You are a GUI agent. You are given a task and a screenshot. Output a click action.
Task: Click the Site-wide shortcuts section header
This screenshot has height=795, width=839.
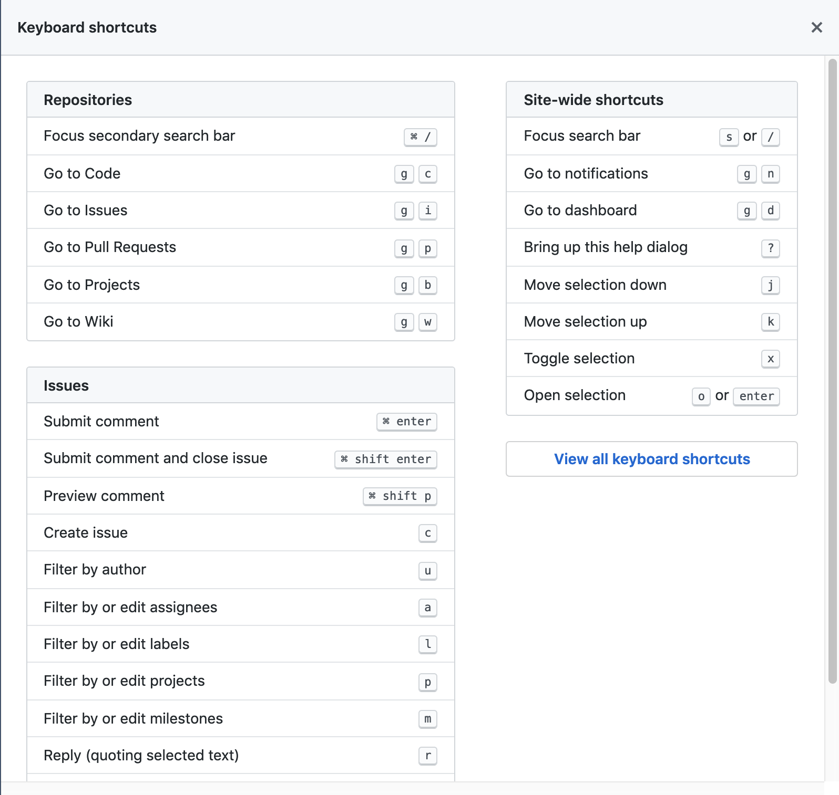pyautogui.click(x=594, y=100)
